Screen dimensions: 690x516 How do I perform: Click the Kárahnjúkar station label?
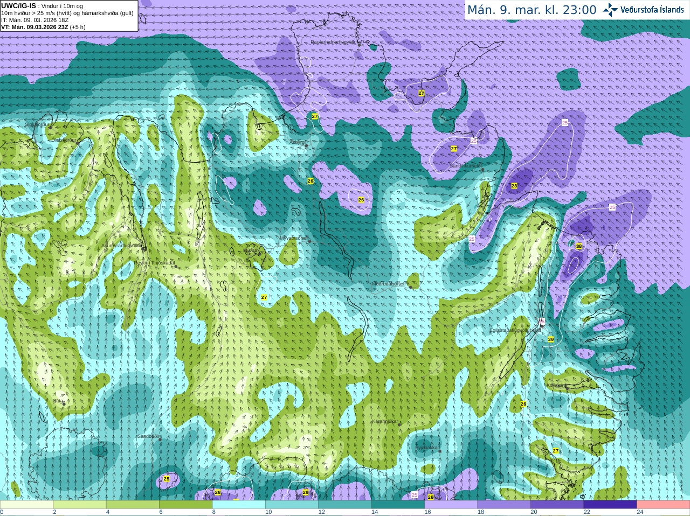point(385,421)
